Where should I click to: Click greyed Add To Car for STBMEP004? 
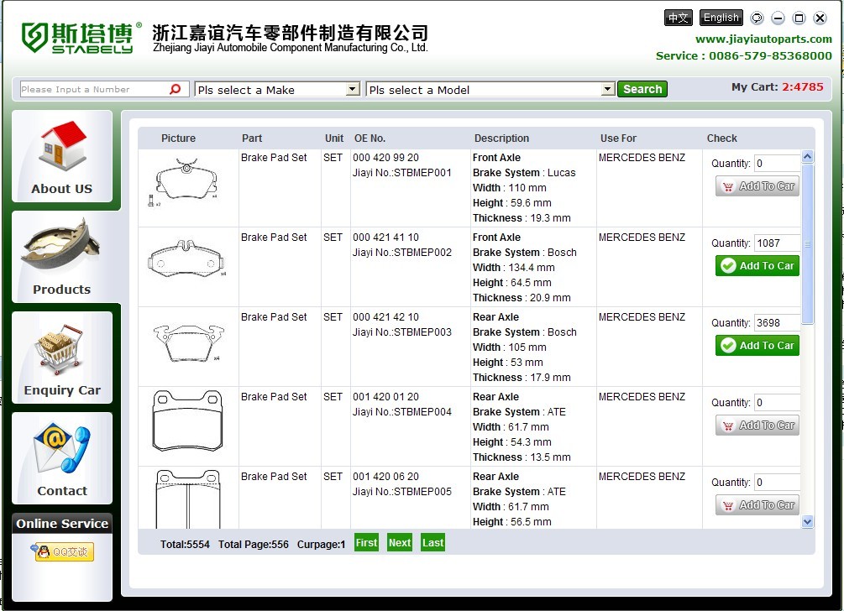pos(758,426)
